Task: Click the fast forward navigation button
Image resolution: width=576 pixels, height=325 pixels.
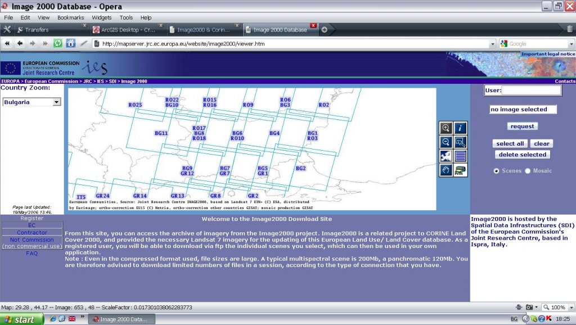Action: 45,43
